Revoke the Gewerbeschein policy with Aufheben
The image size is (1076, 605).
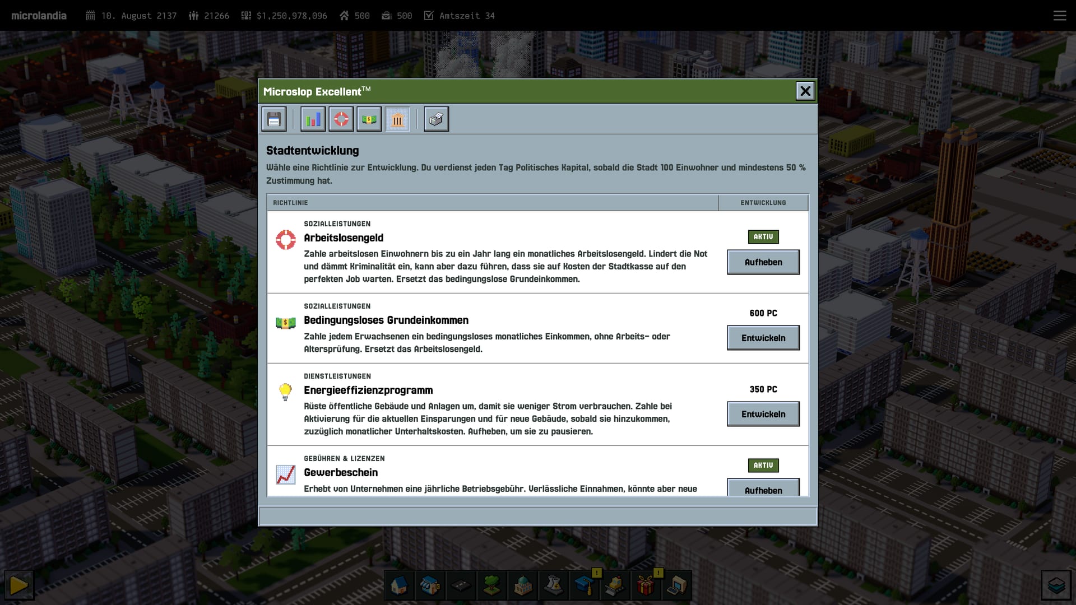(x=763, y=488)
